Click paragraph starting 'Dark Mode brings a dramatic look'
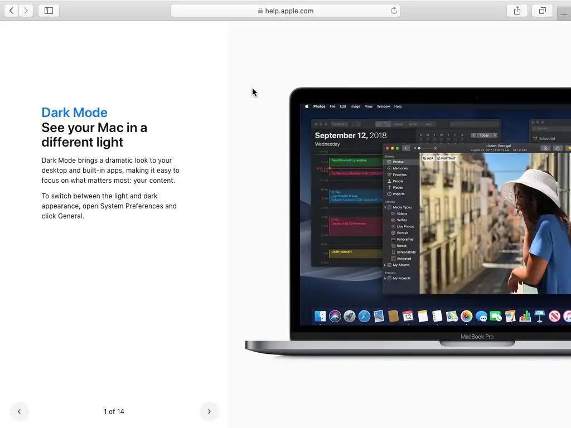This screenshot has height=428, width=571. click(110, 171)
